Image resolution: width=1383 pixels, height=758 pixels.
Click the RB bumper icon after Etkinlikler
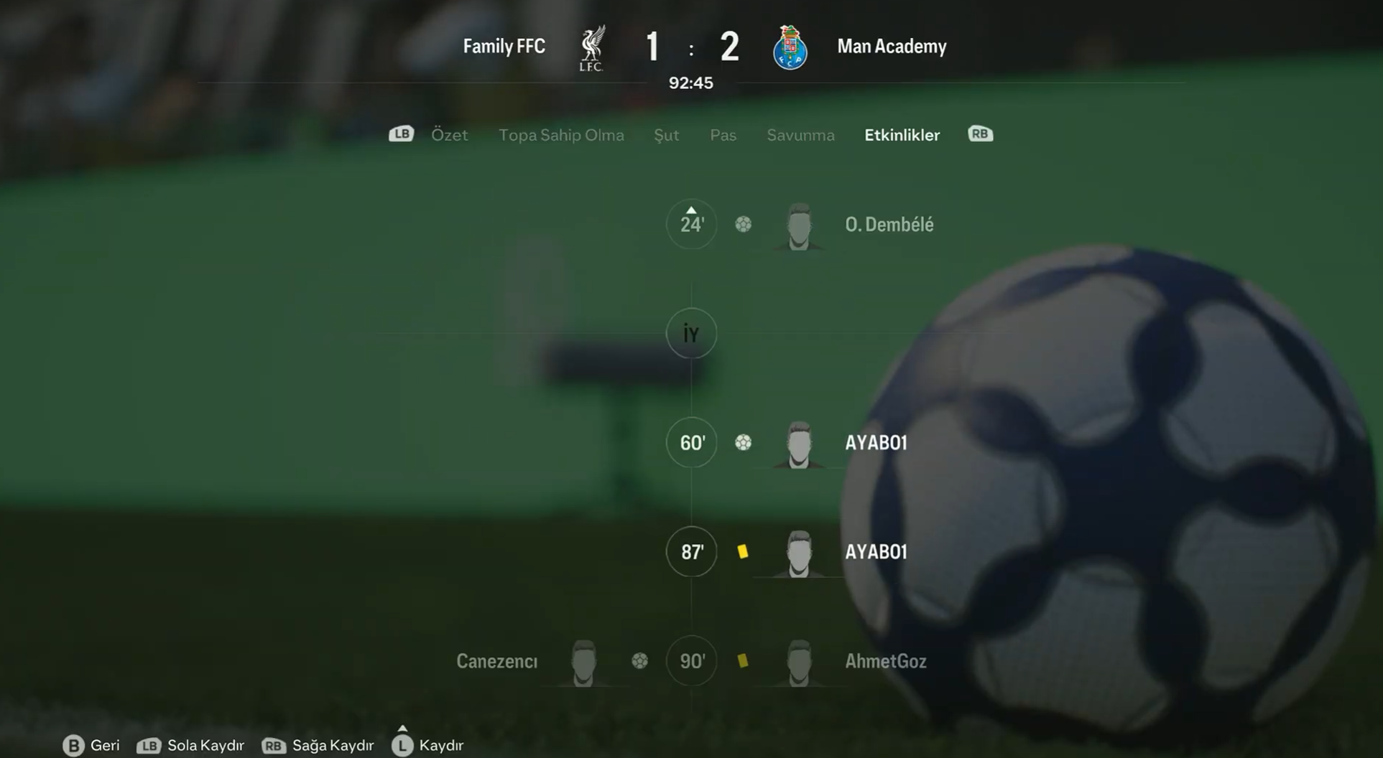point(980,134)
